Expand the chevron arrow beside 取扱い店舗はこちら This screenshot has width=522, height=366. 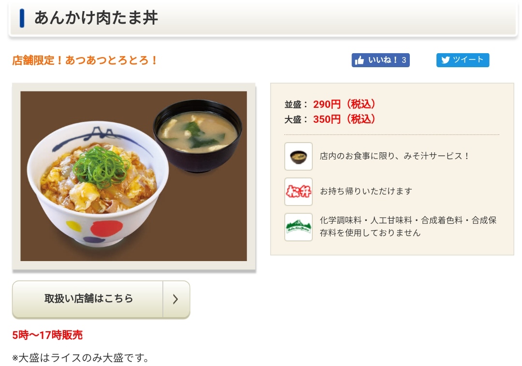coord(176,299)
